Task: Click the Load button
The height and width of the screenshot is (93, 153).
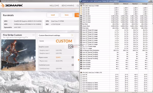Action: tap(53, 15)
